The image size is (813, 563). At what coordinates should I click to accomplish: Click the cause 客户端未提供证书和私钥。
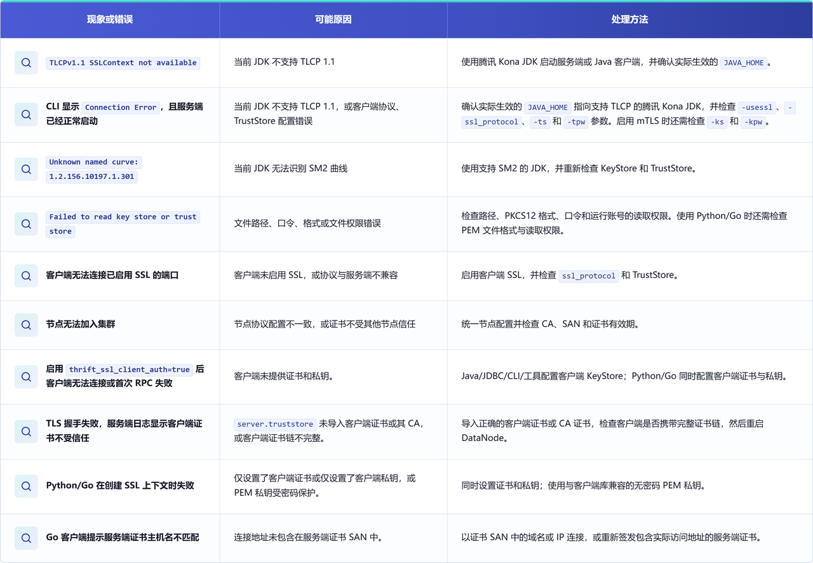284,376
